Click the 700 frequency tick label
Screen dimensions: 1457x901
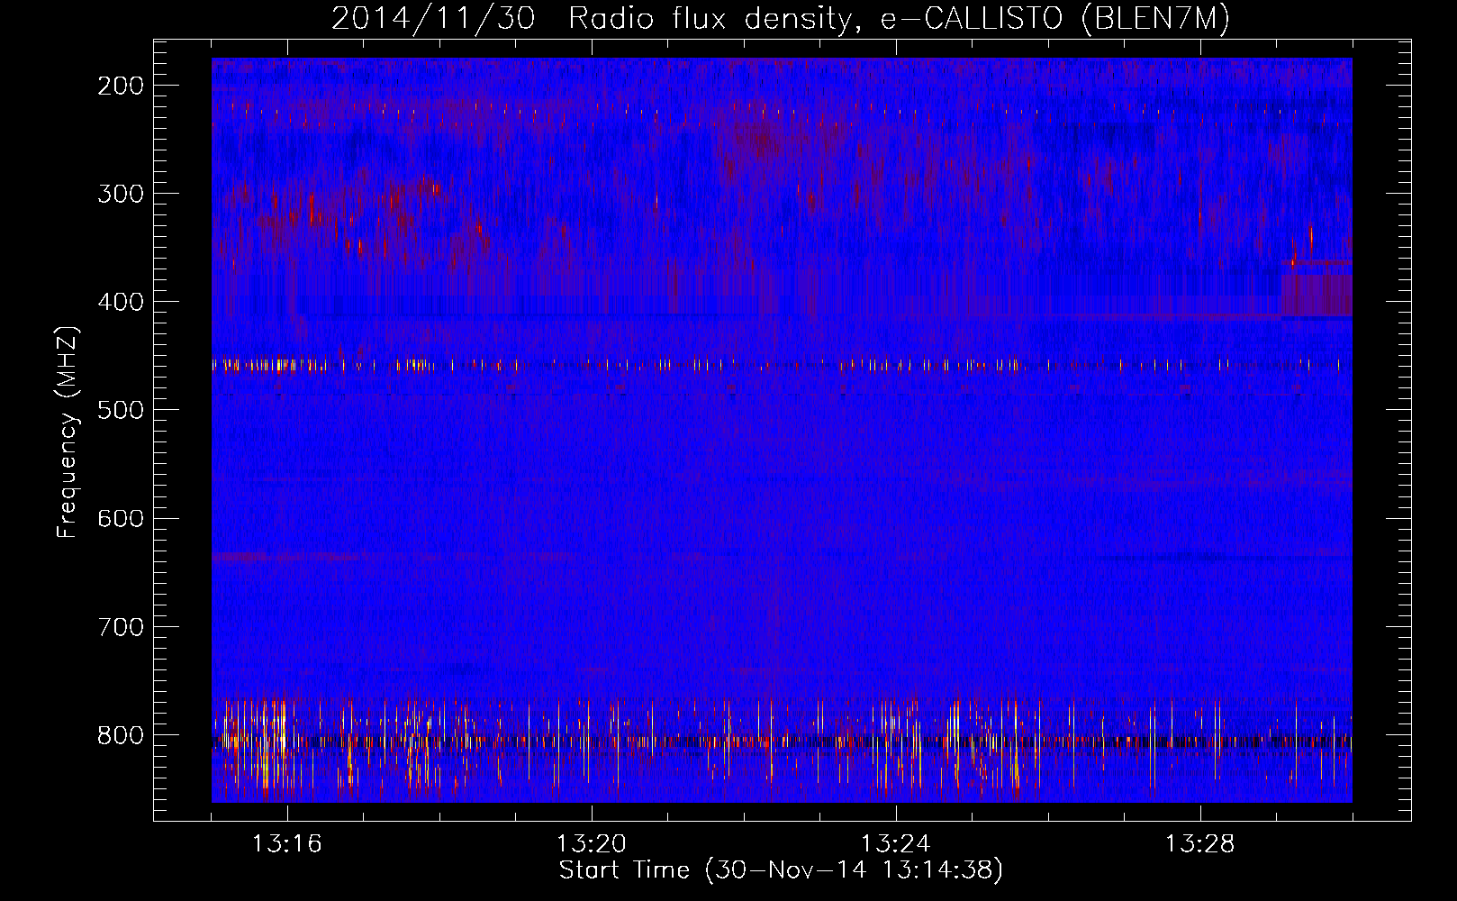[x=120, y=626]
